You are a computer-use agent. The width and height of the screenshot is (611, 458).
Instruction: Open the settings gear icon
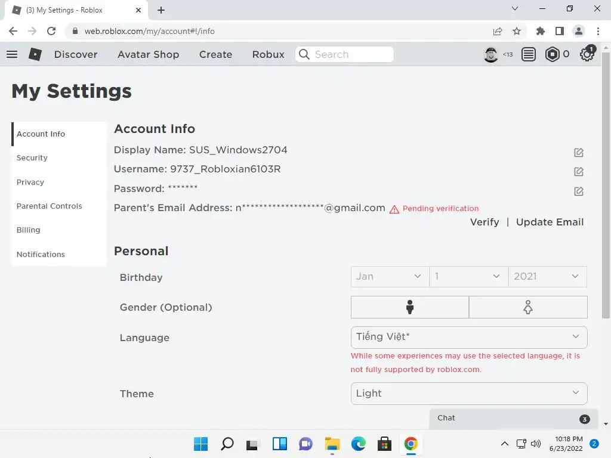pos(587,54)
